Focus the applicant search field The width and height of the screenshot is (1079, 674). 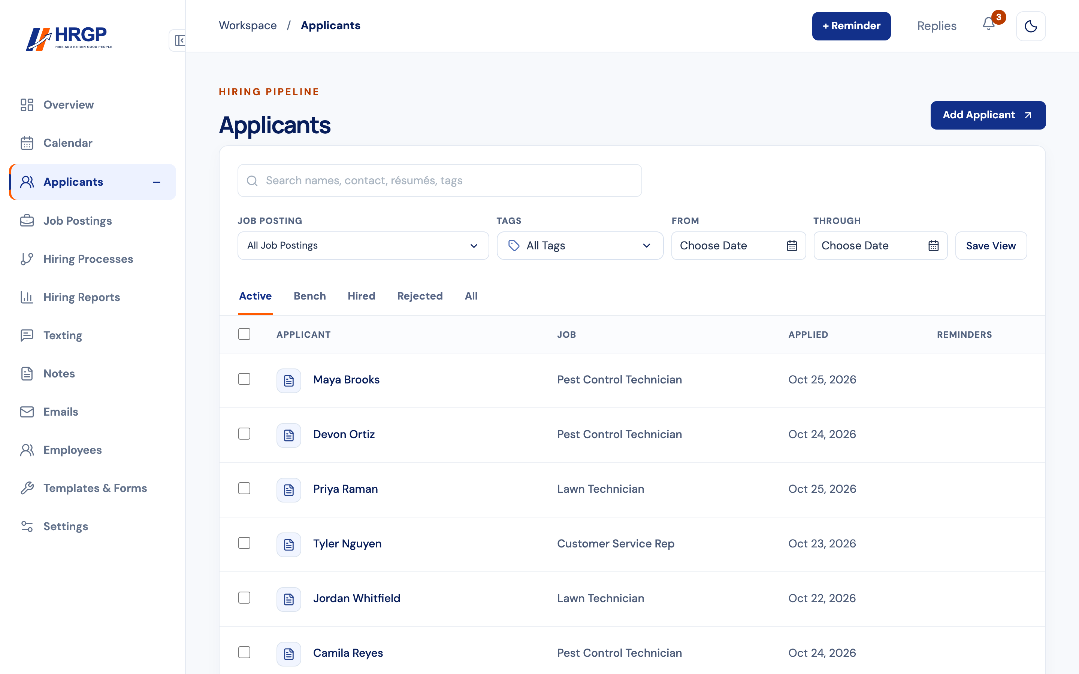tap(439, 180)
